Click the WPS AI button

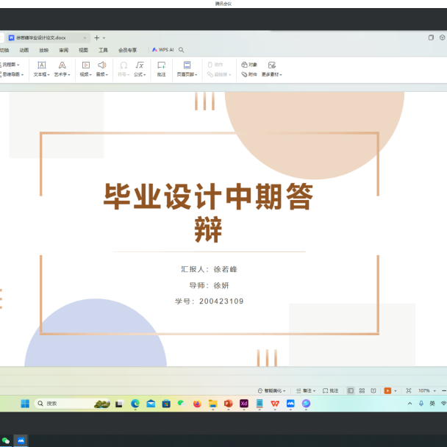(x=162, y=50)
